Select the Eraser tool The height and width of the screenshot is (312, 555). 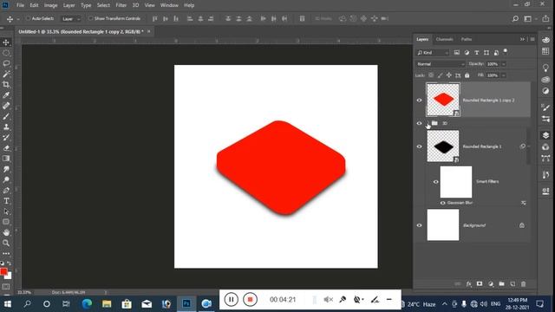pyautogui.click(x=6, y=148)
